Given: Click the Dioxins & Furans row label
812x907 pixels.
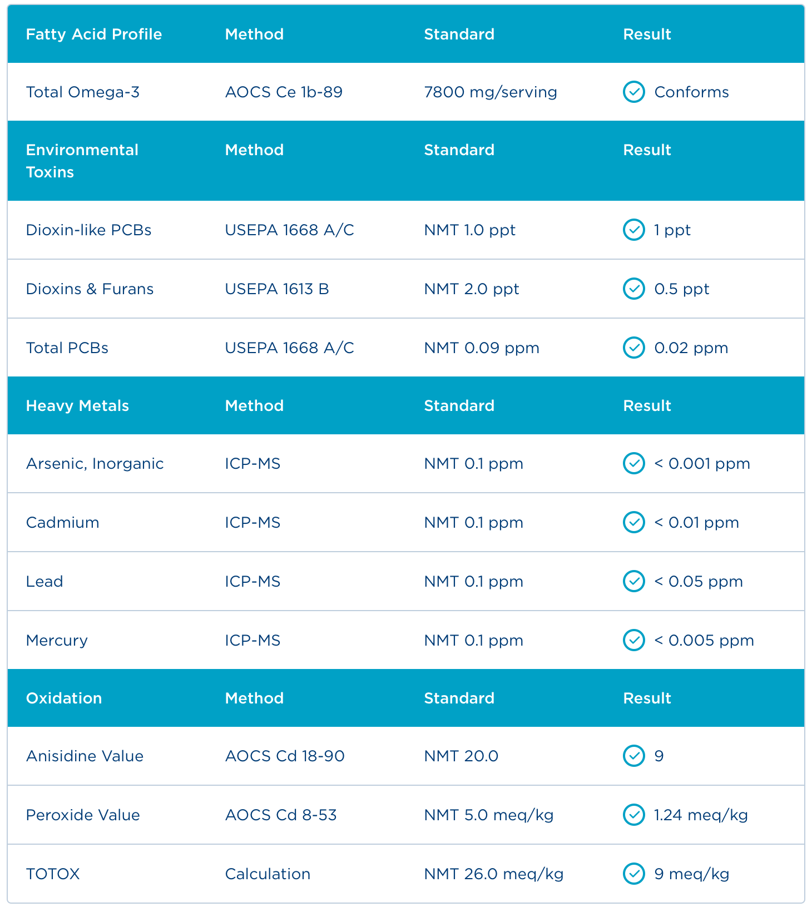Looking at the screenshot, I should coord(90,289).
